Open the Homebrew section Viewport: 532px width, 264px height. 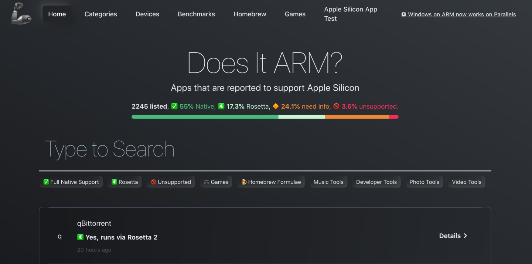250,14
